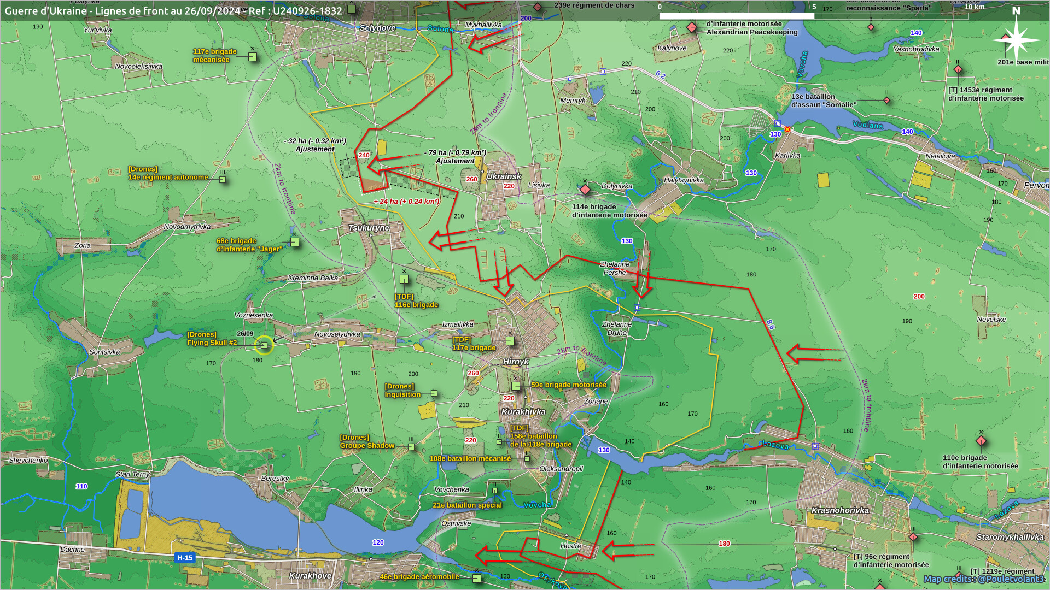
Task: Click the 117e brigade mécanisée unit marker
Action: point(253,56)
